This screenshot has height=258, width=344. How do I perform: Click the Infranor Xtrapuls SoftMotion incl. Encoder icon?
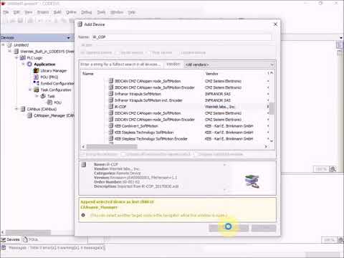tap(111, 100)
